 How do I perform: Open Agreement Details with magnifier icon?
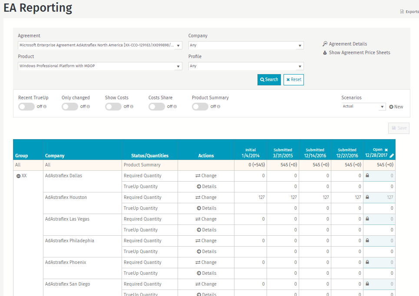coord(325,44)
